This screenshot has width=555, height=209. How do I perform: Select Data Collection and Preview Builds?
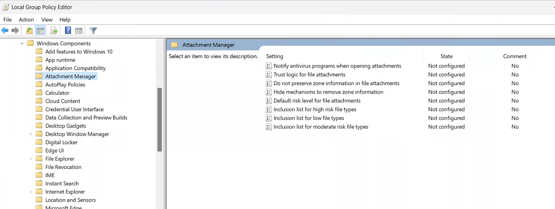click(x=86, y=118)
